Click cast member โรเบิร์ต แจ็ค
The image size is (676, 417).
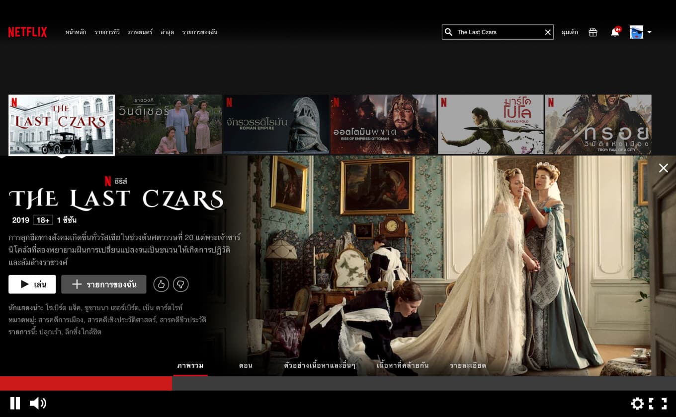(x=62, y=308)
